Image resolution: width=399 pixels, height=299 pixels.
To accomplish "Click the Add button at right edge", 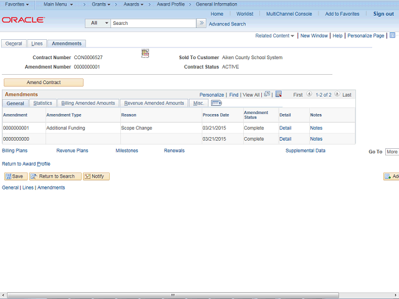I will 392,176.
